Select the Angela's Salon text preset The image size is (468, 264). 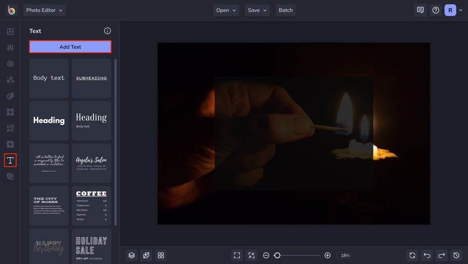[91, 163]
